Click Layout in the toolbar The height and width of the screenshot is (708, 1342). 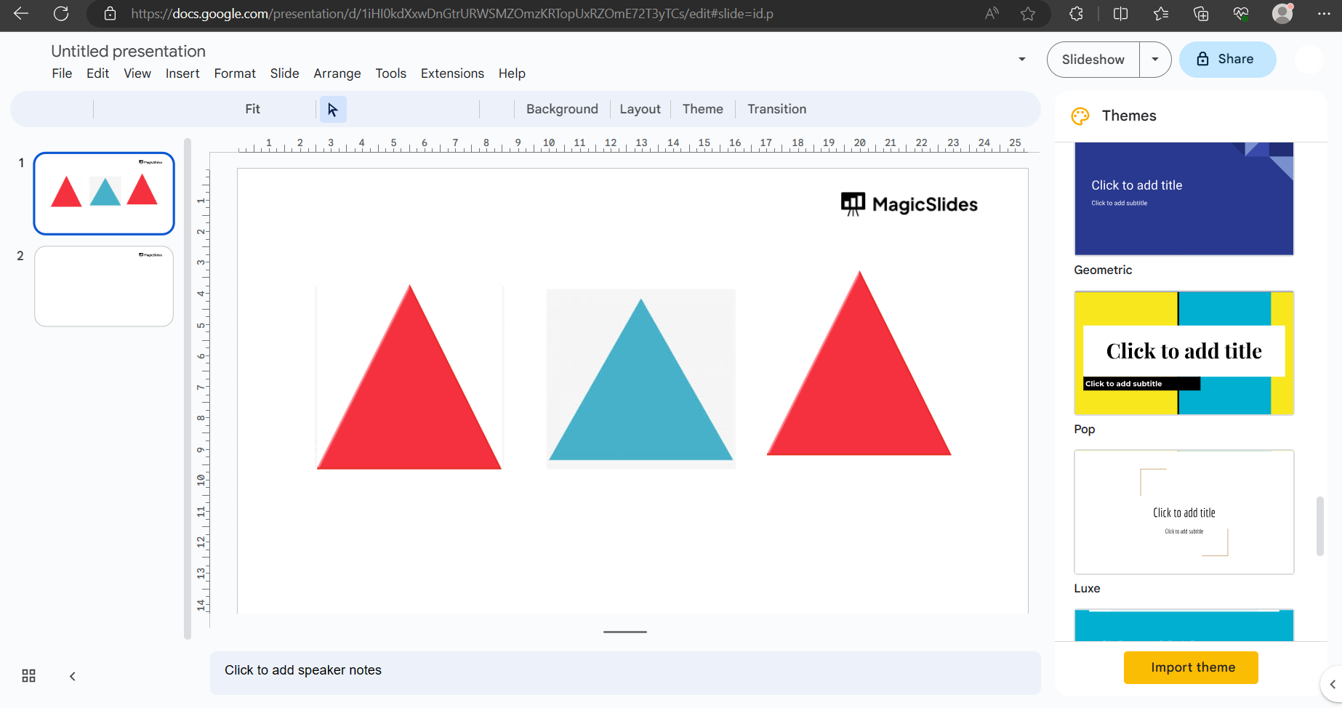[x=640, y=109]
